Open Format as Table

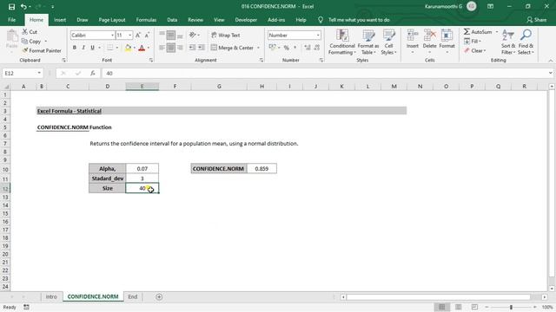coord(368,42)
